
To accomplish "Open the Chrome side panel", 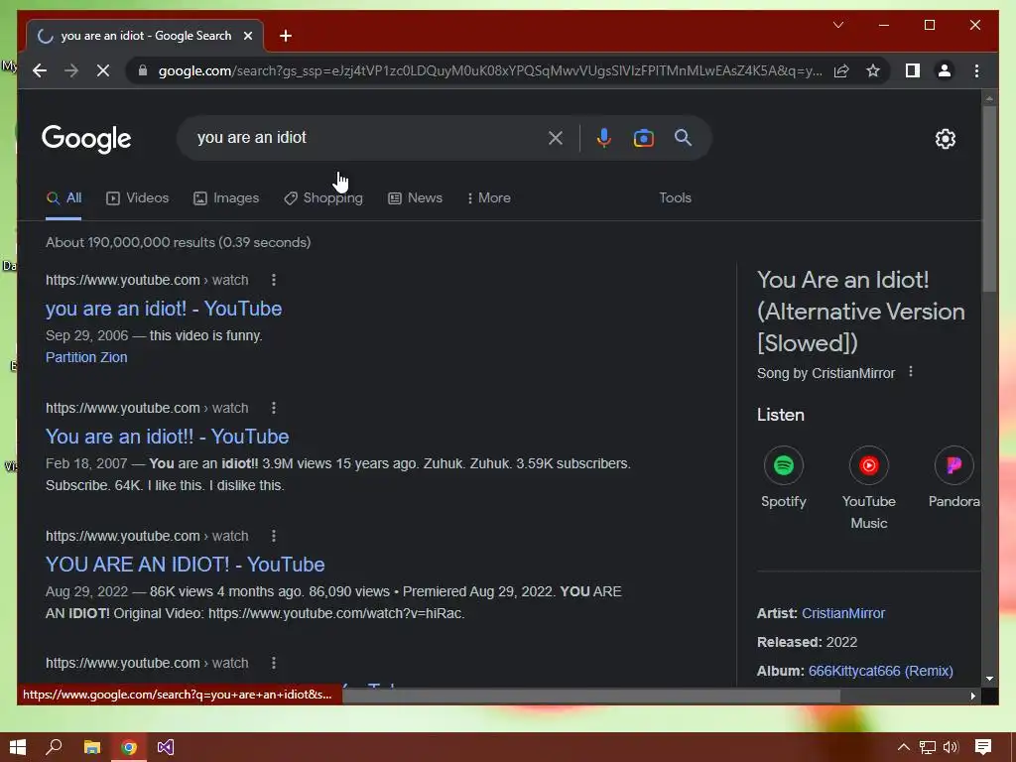I will pos(913,70).
